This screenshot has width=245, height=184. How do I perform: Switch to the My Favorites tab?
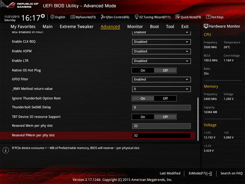(x=23, y=27)
